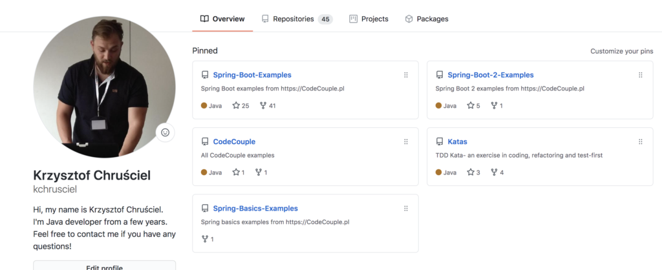
Task: Click 'Spring basics examples' description text
Action: coord(275,222)
